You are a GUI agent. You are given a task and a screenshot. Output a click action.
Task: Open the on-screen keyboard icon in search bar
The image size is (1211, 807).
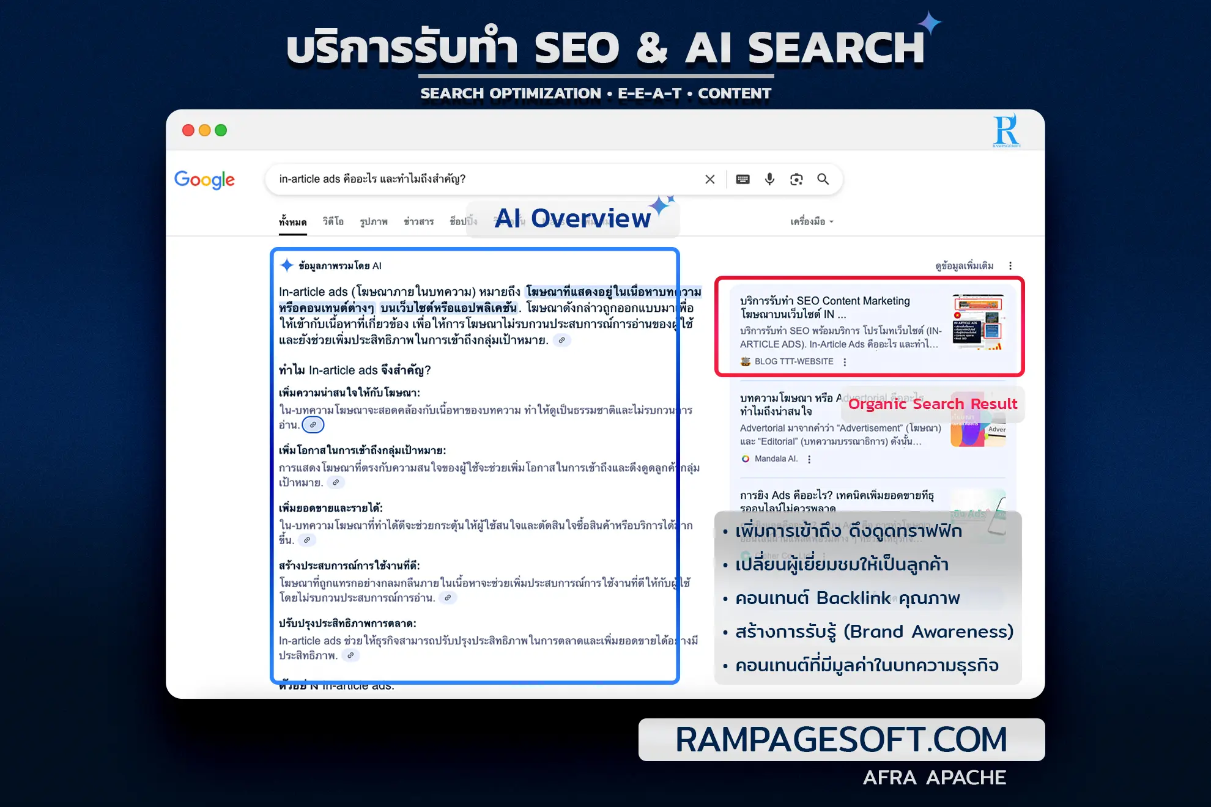743,179
